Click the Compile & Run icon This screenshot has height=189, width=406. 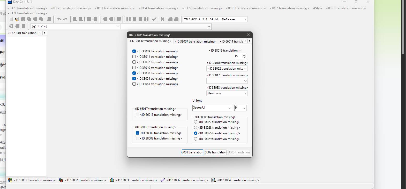click(140, 19)
